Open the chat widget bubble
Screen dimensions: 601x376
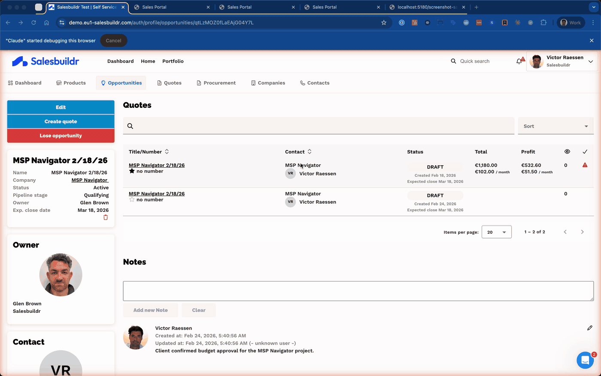click(585, 361)
